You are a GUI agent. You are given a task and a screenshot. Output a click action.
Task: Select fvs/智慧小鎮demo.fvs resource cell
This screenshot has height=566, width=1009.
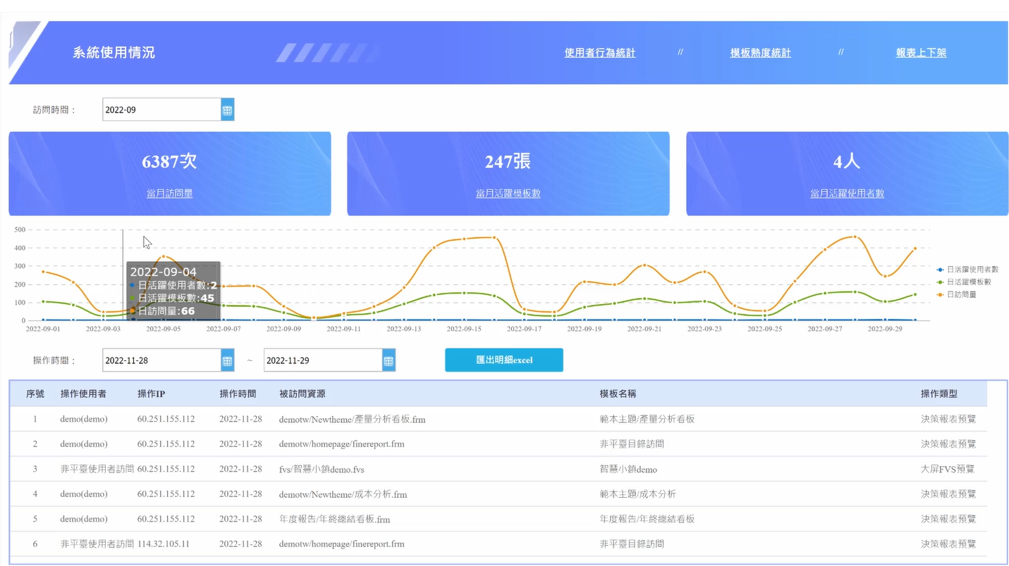point(322,469)
